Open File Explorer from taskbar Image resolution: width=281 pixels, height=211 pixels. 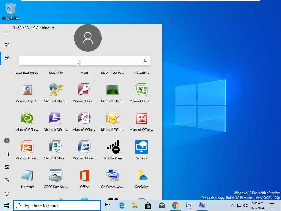pyautogui.click(x=135, y=206)
